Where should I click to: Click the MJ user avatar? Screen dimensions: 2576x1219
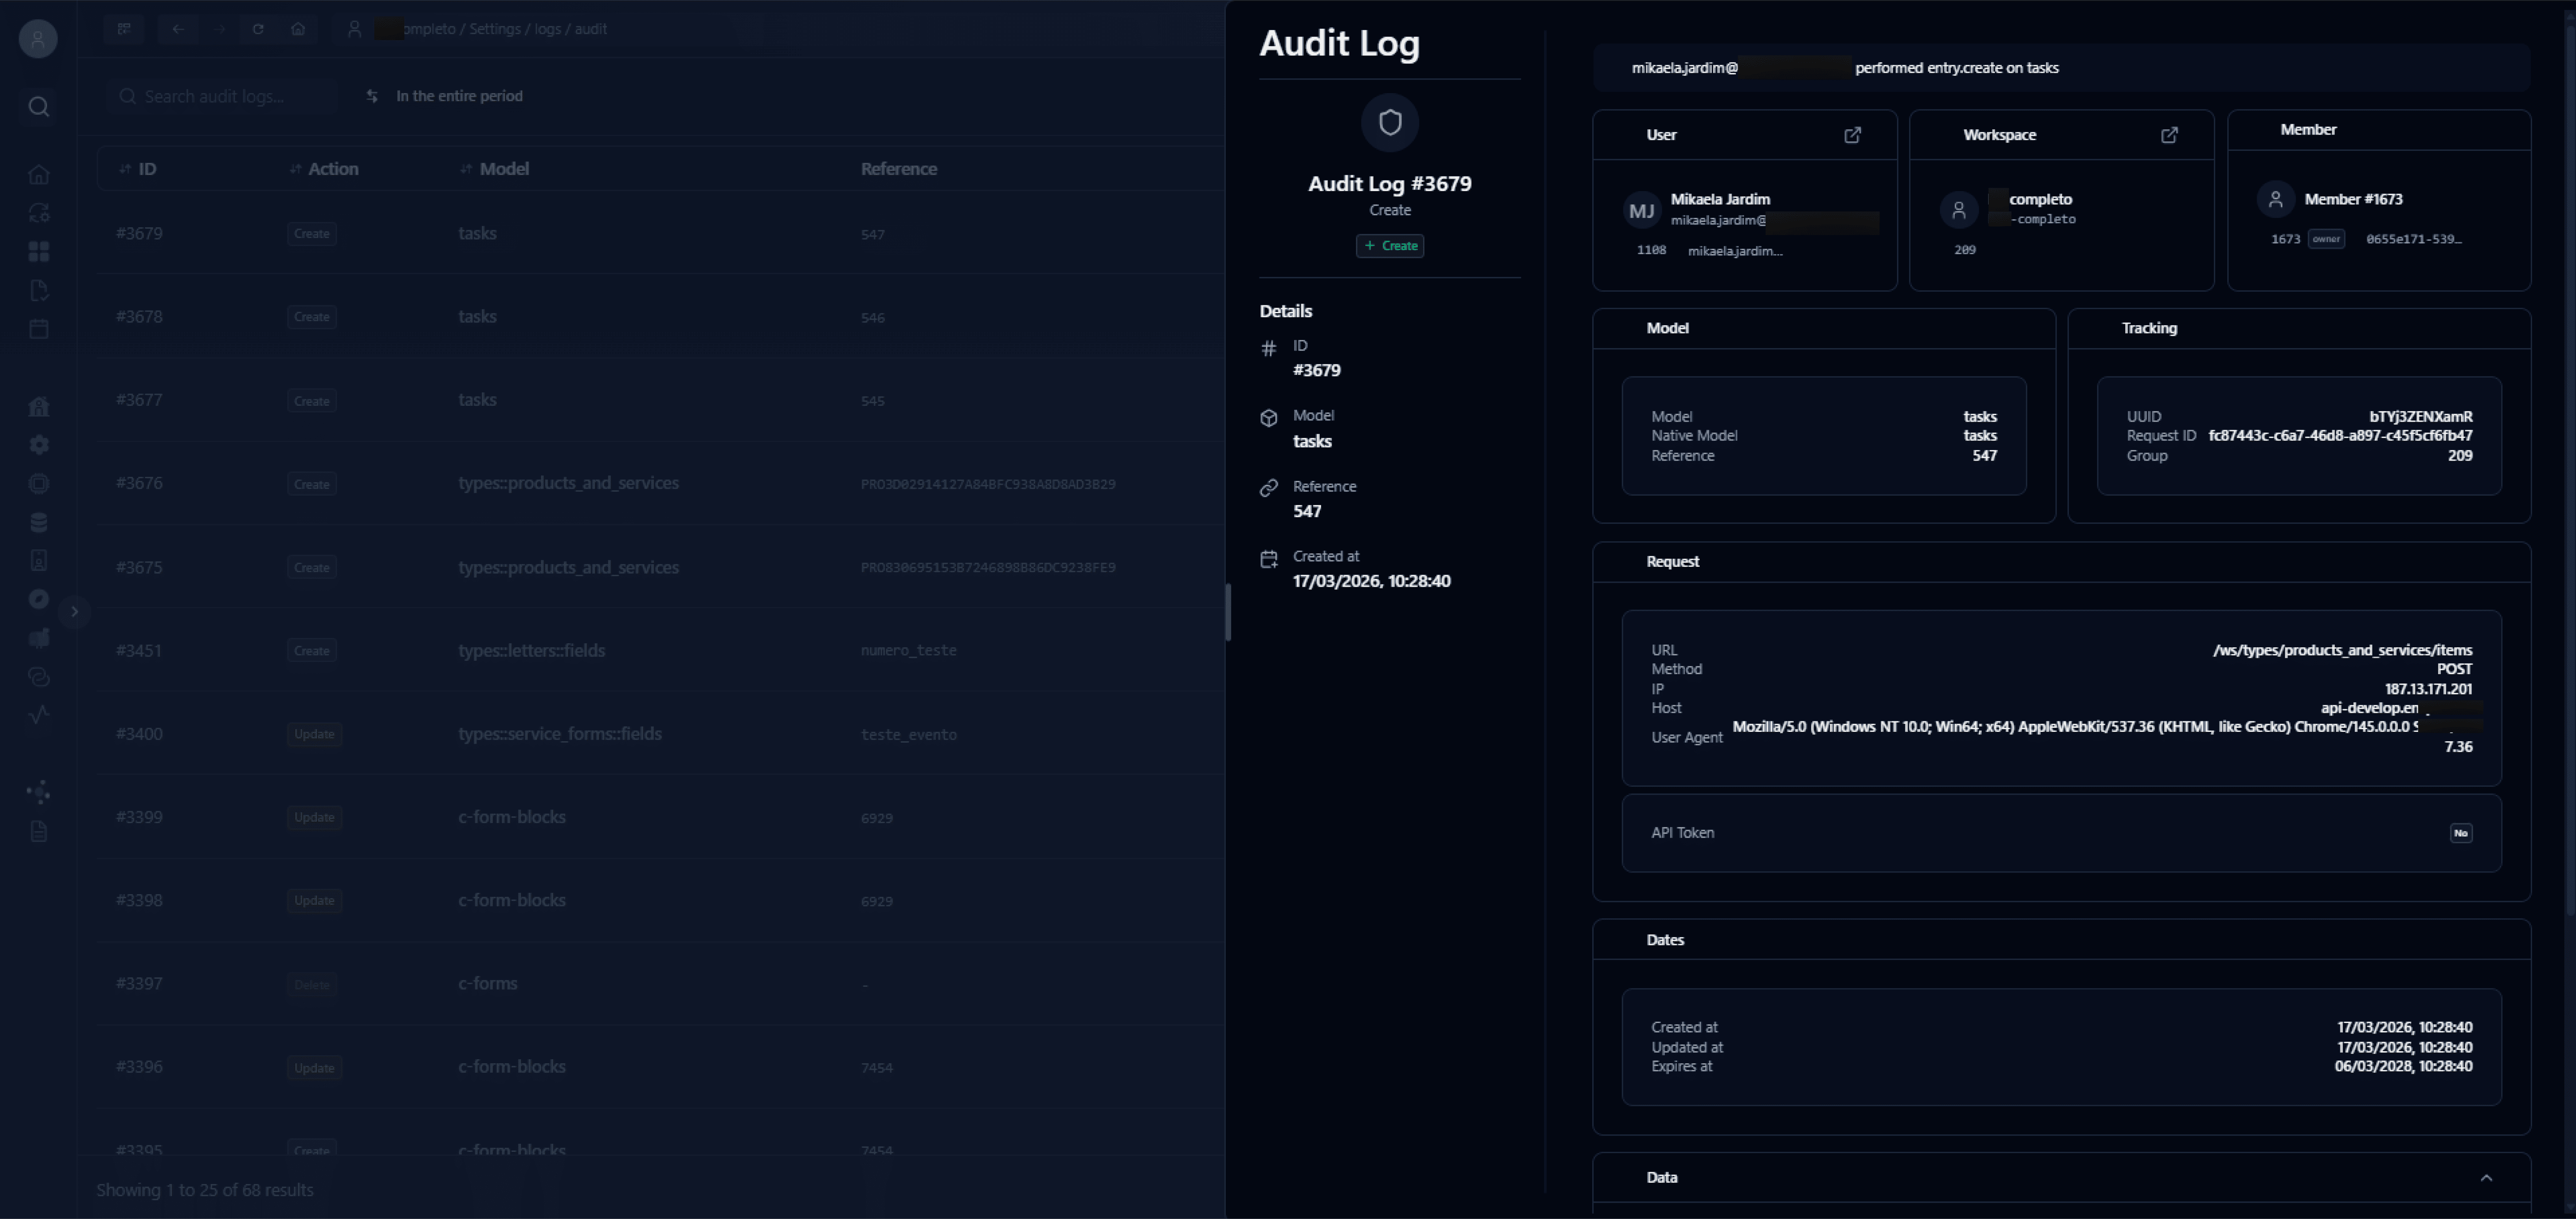[1642, 211]
